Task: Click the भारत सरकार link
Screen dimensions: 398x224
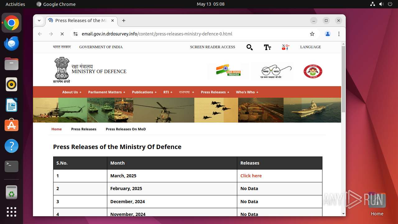Action: pyautogui.click(x=62, y=47)
